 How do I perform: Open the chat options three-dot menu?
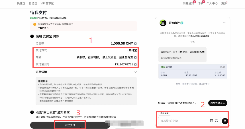click(224, 23)
